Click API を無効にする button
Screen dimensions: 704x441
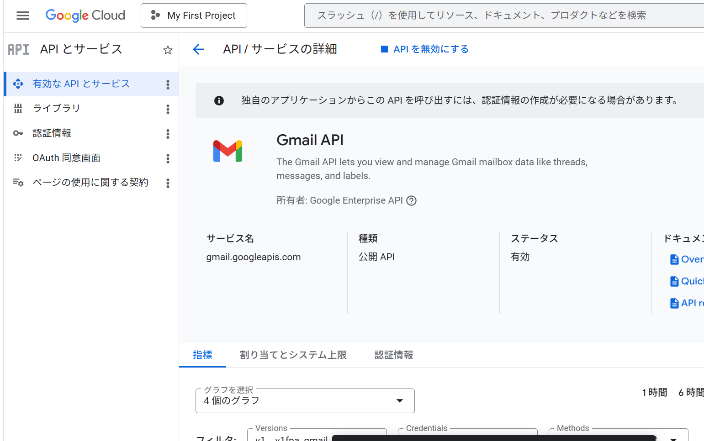[x=425, y=49]
